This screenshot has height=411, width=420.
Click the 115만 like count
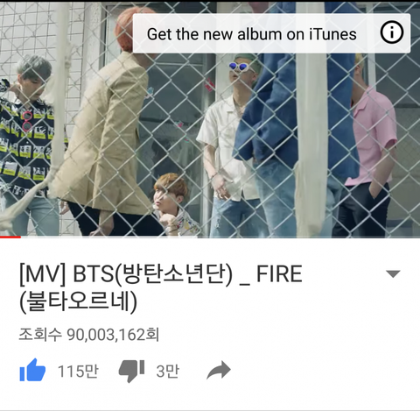[x=78, y=372]
